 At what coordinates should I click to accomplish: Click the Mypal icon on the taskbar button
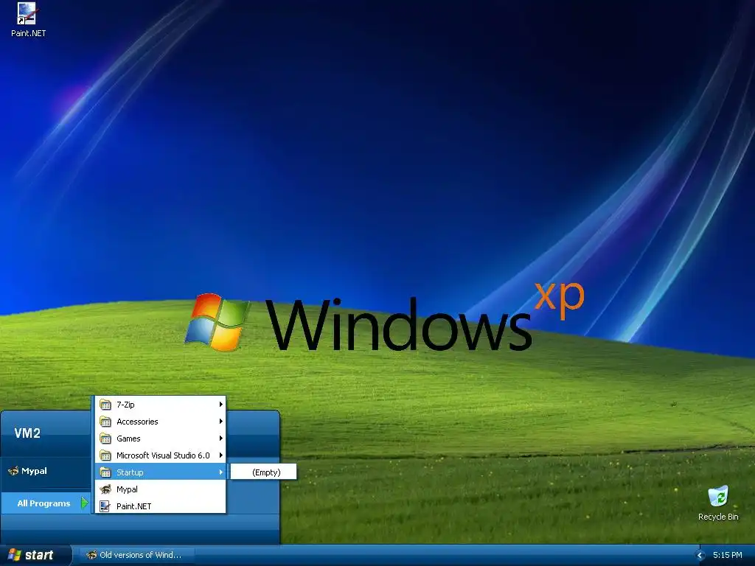[91, 555]
